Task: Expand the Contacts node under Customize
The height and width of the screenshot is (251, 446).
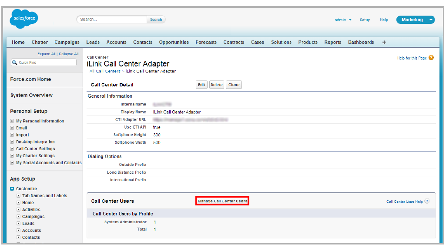Action: click(x=18, y=238)
